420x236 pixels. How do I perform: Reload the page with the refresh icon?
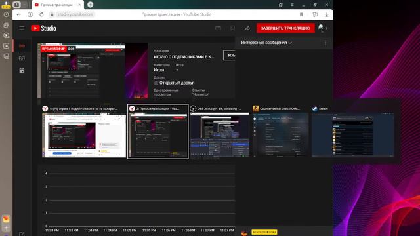click(x=41, y=14)
